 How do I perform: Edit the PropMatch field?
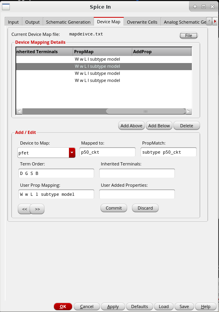(x=169, y=152)
